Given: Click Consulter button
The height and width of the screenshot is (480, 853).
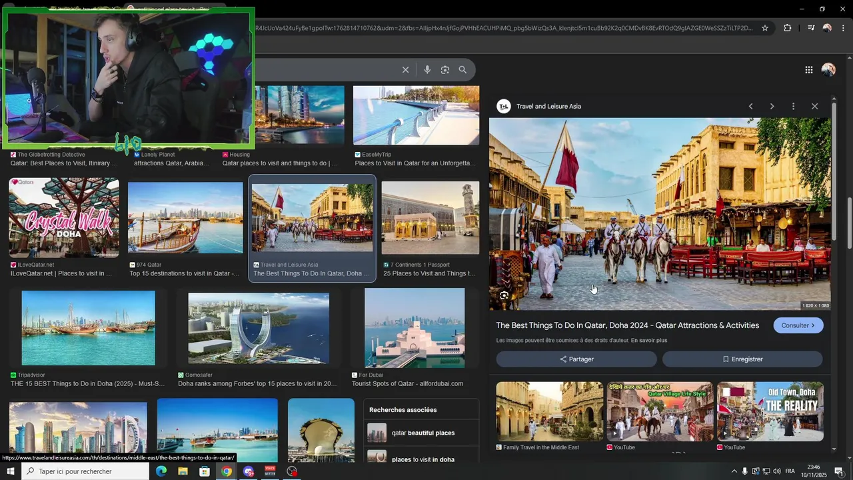Looking at the screenshot, I should click(x=798, y=325).
